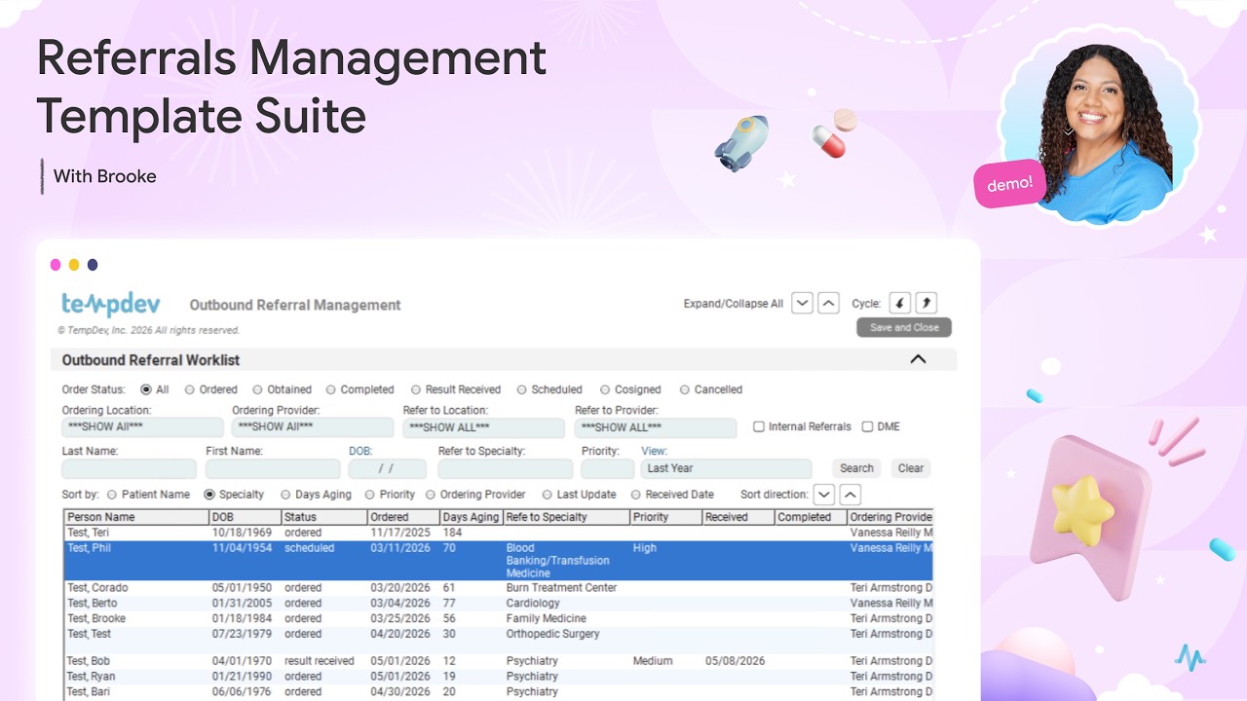The height and width of the screenshot is (701, 1247).
Task: Open the View field showing Last Year
Action: point(726,468)
